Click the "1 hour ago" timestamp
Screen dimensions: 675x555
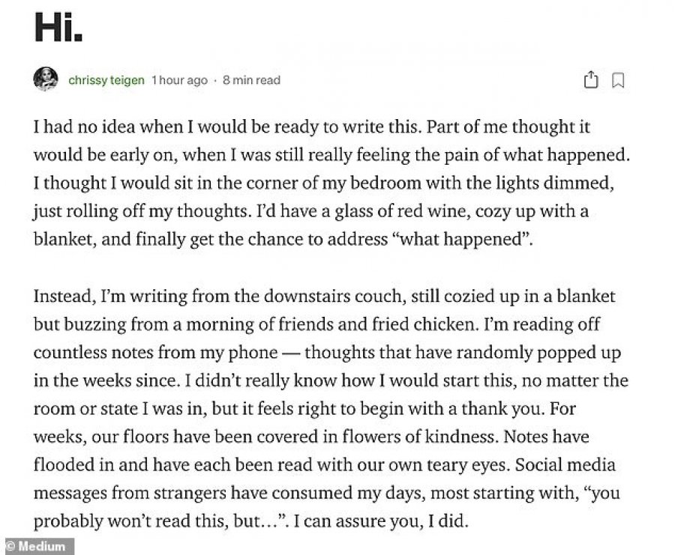click(x=179, y=80)
